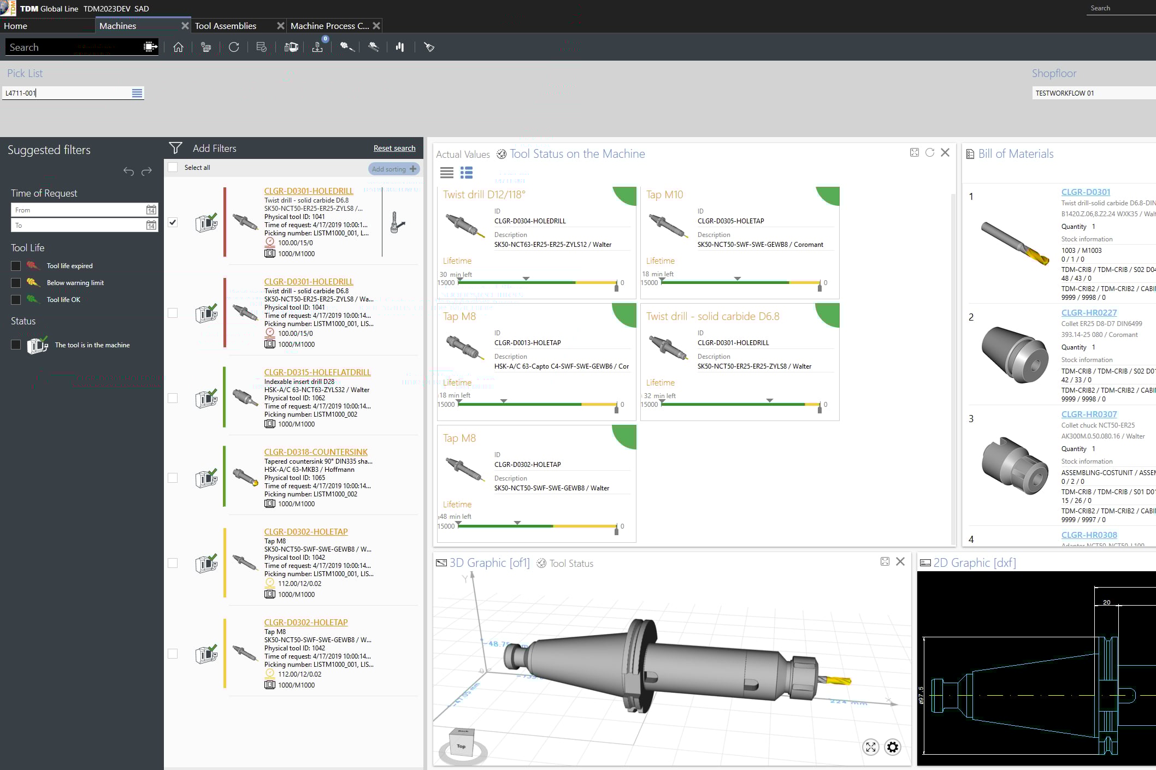This screenshot has height=770, width=1156.
Task: Click the Add Filters funnel icon
Action: point(175,148)
